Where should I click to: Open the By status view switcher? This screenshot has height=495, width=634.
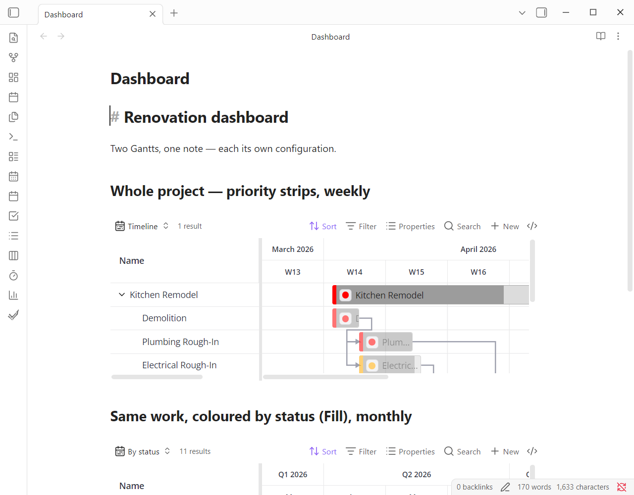(x=143, y=451)
